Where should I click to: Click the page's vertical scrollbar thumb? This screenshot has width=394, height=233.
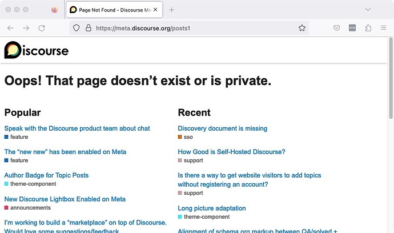point(391,78)
